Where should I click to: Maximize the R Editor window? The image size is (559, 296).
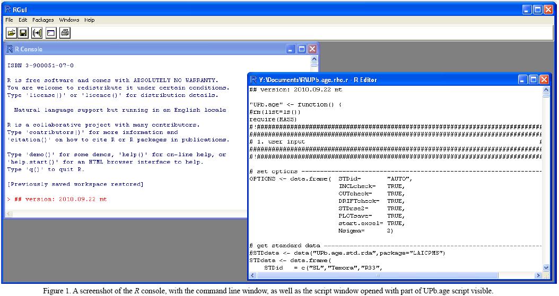point(534,79)
